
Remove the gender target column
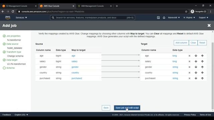tap(190, 67)
